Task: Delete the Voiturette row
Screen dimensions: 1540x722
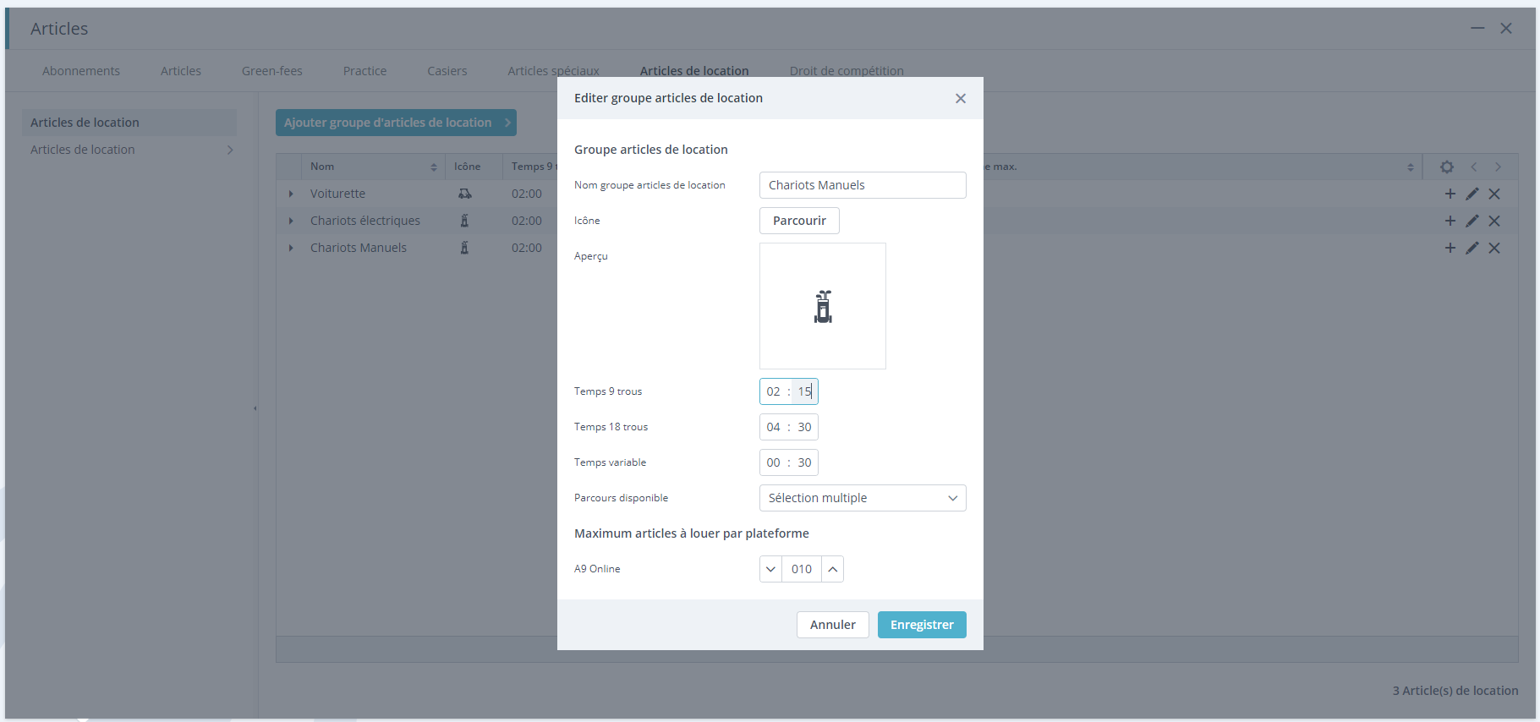Action: click(1494, 194)
